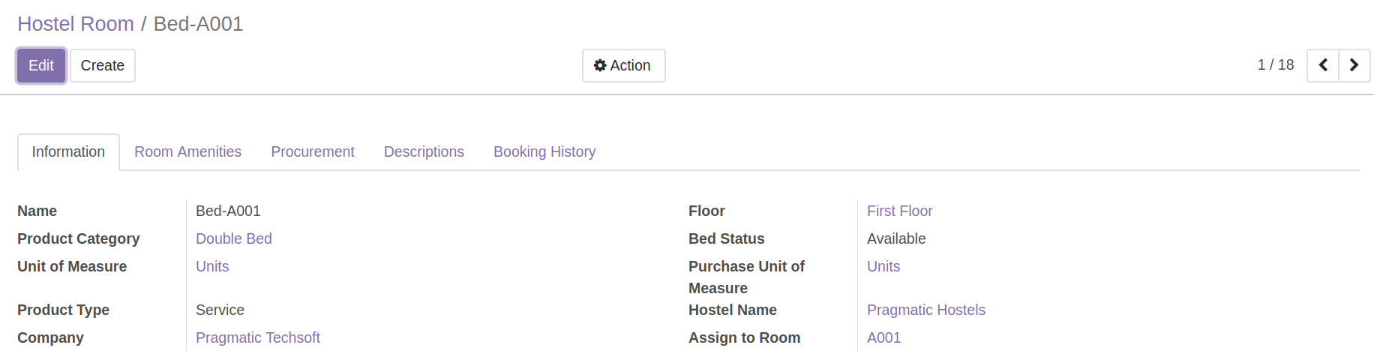Open the Double Bed category link
The height and width of the screenshot is (351, 1374).
(x=234, y=238)
